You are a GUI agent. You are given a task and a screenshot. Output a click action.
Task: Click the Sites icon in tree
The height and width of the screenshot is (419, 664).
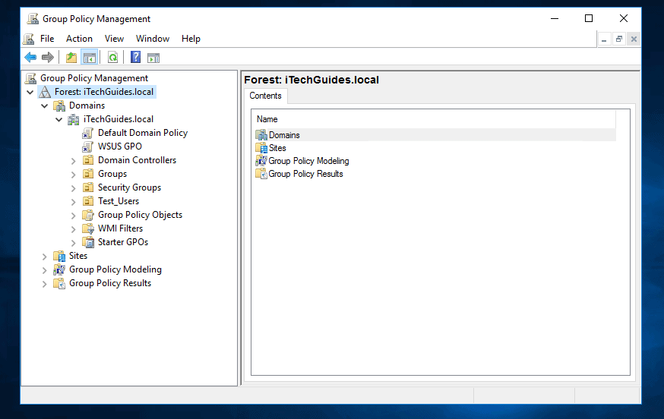click(59, 256)
